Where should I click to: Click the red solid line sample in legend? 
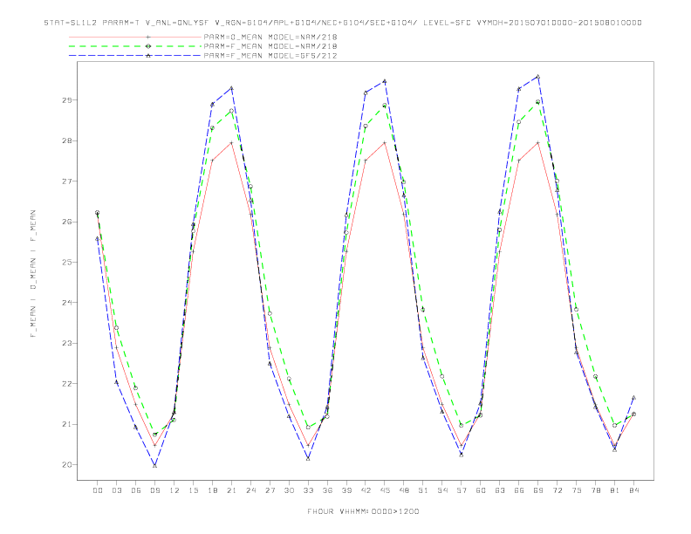point(135,37)
